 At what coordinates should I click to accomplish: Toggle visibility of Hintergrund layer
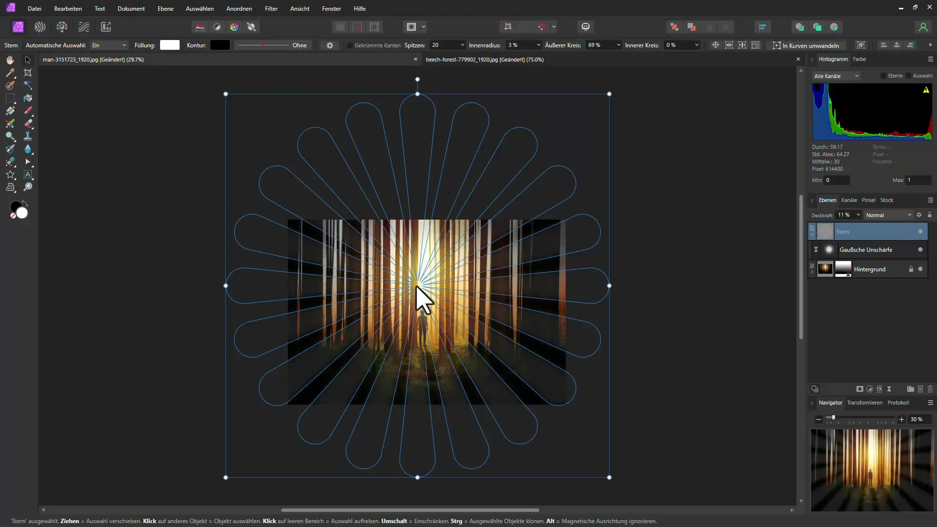tap(920, 269)
